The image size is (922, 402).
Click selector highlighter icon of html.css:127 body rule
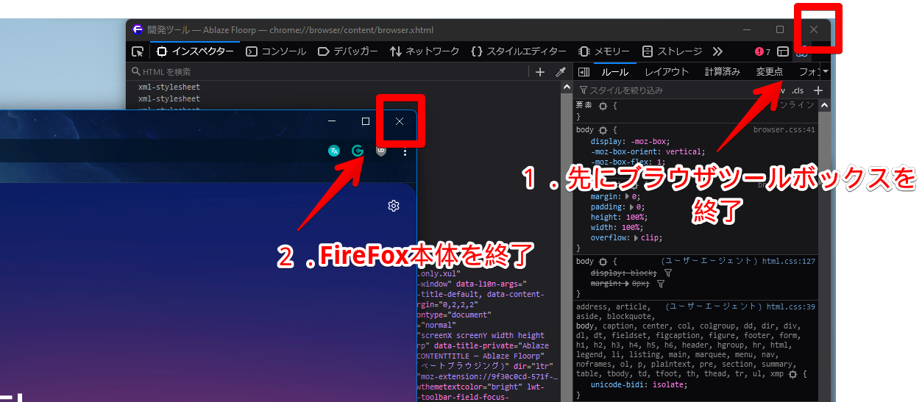[603, 262]
